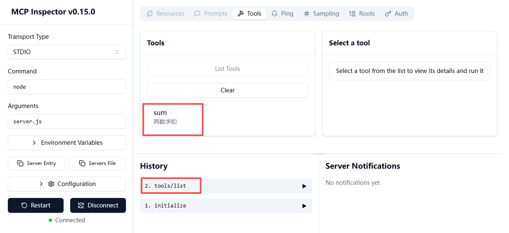This screenshot has height=233, width=509.
Task: Select the Tools tab
Action: [x=249, y=14]
